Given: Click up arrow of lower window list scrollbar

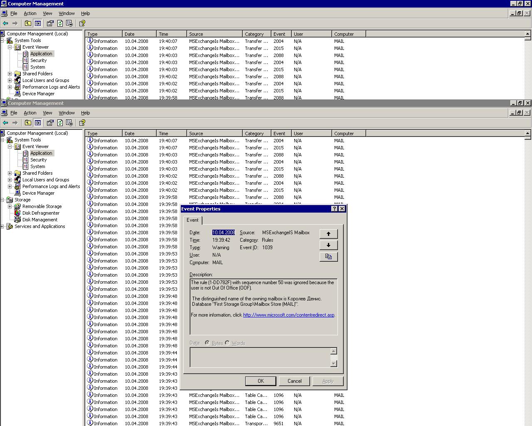Looking at the screenshot, I should pyautogui.click(x=528, y=133).
